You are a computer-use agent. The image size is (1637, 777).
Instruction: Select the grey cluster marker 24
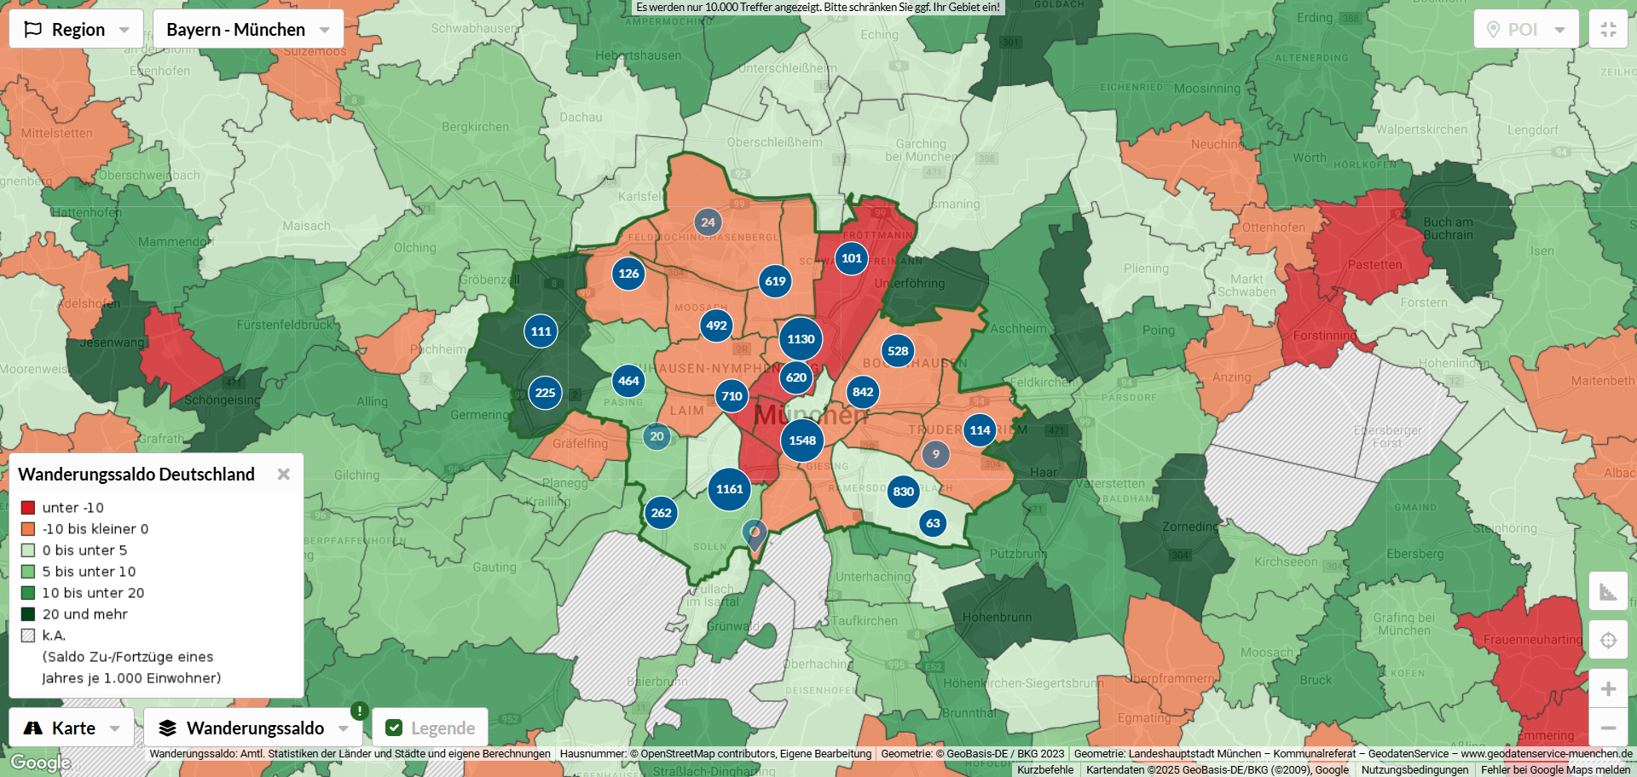coord(708,222)
